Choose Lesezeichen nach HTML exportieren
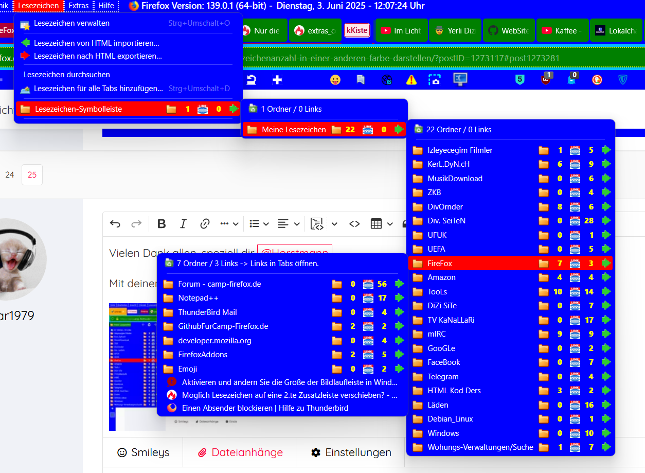The width and height of the screenshot is (645, 473). [128, 56]
